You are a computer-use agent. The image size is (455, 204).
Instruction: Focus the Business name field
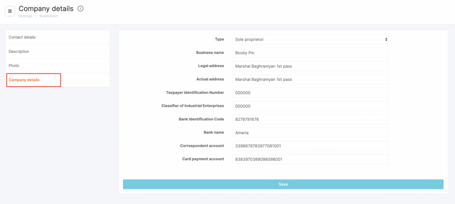click(311, 53)
